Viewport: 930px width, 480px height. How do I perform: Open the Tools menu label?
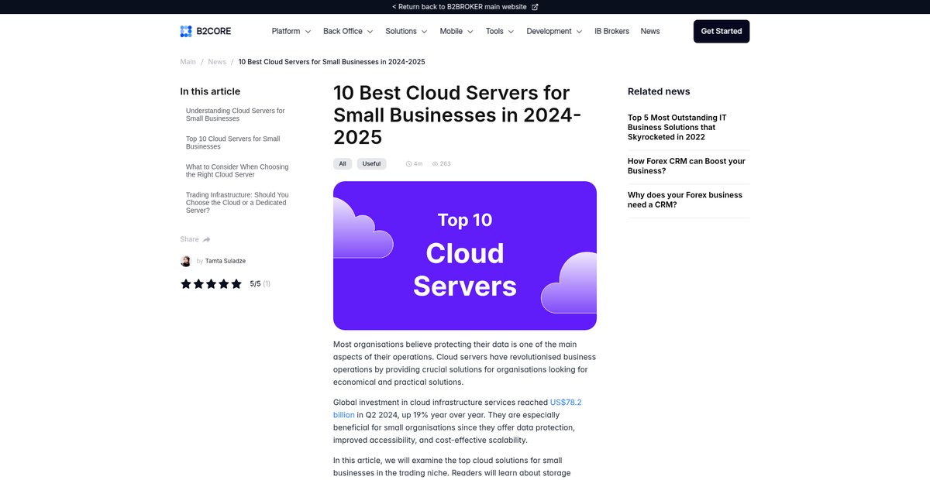(494, 31)
